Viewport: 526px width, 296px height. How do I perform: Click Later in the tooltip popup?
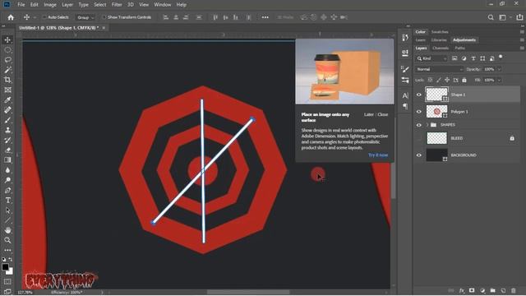tap(369, 114)
